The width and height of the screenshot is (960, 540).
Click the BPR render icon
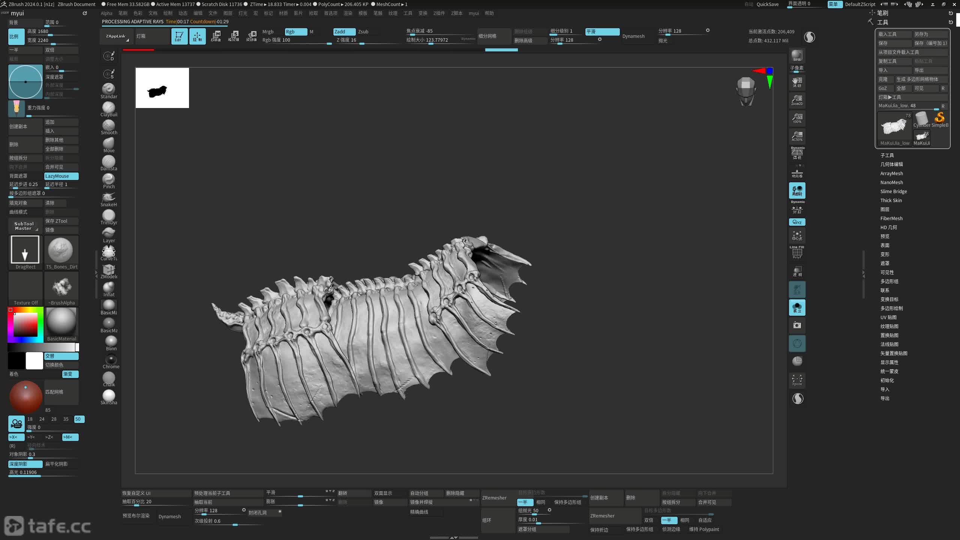click(x=797, y=55)
